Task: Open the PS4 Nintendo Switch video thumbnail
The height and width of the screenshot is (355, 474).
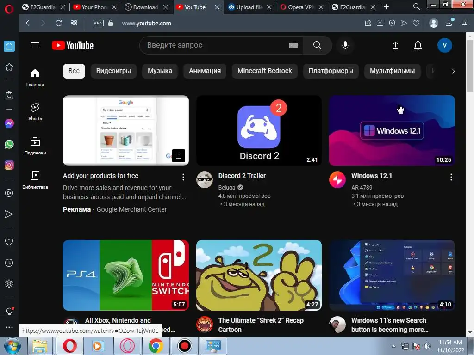Action: (x=126, y=275)
